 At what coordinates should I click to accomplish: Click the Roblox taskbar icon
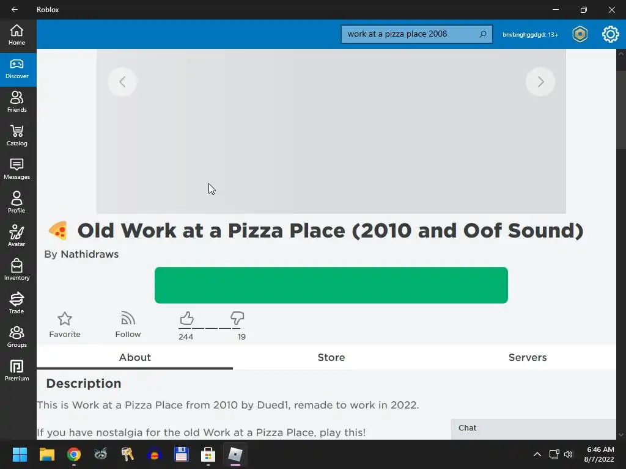[x=235, y=454]
